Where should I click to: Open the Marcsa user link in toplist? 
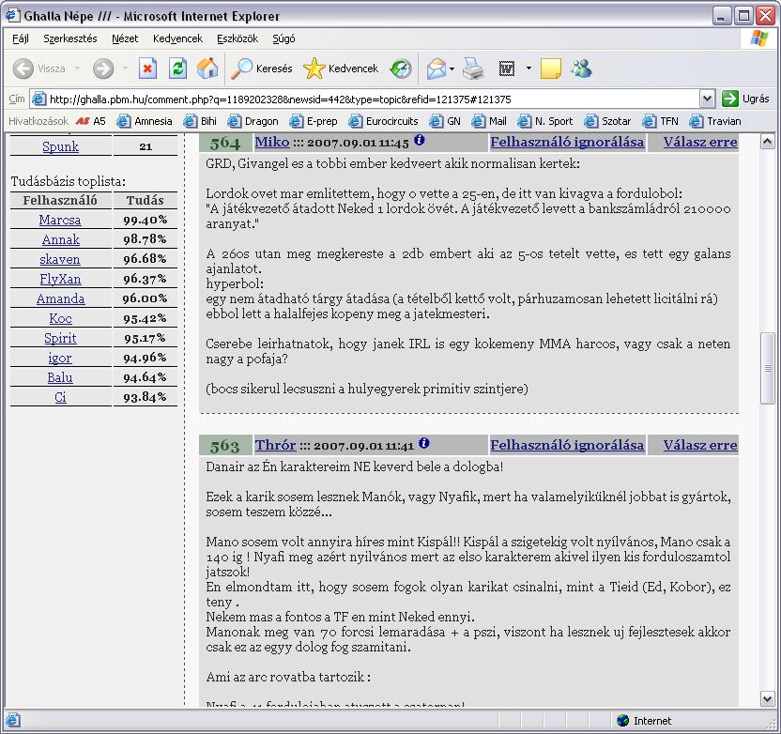[60, 220]
